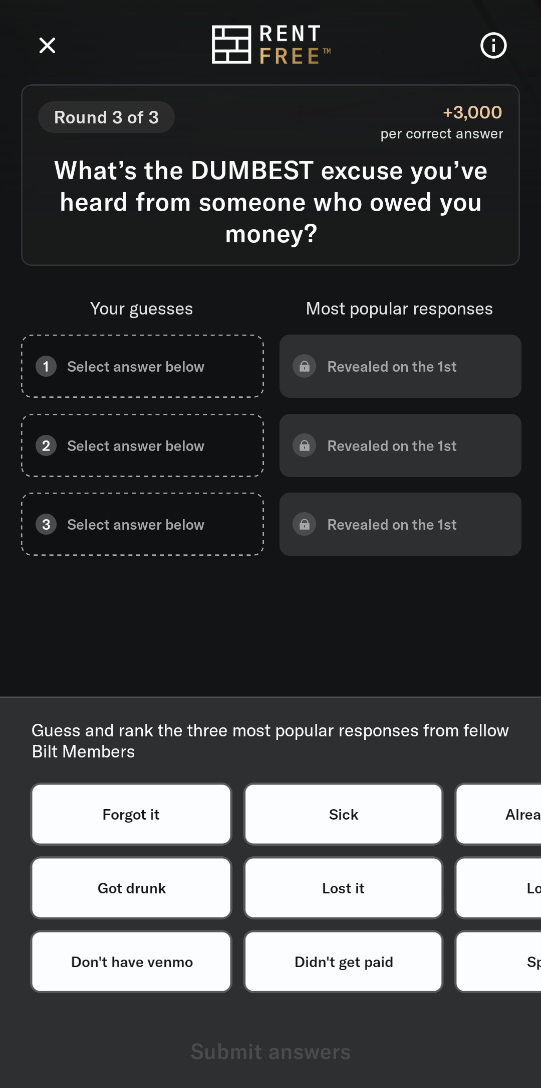
Task: Select "Don't have venmo" answer
Action: 131,962
